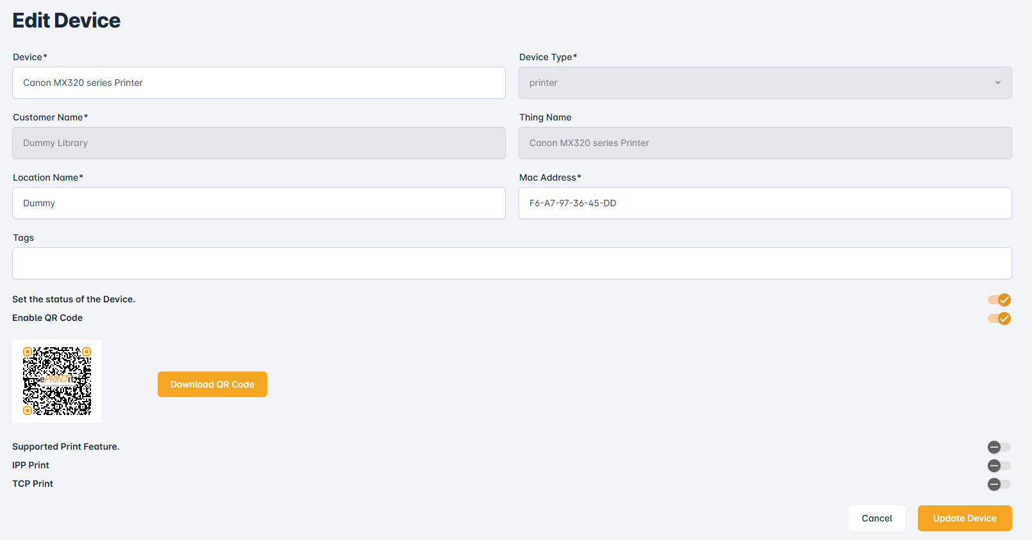
Task: Click the Mac Address input field
Action: pos(764,203)
